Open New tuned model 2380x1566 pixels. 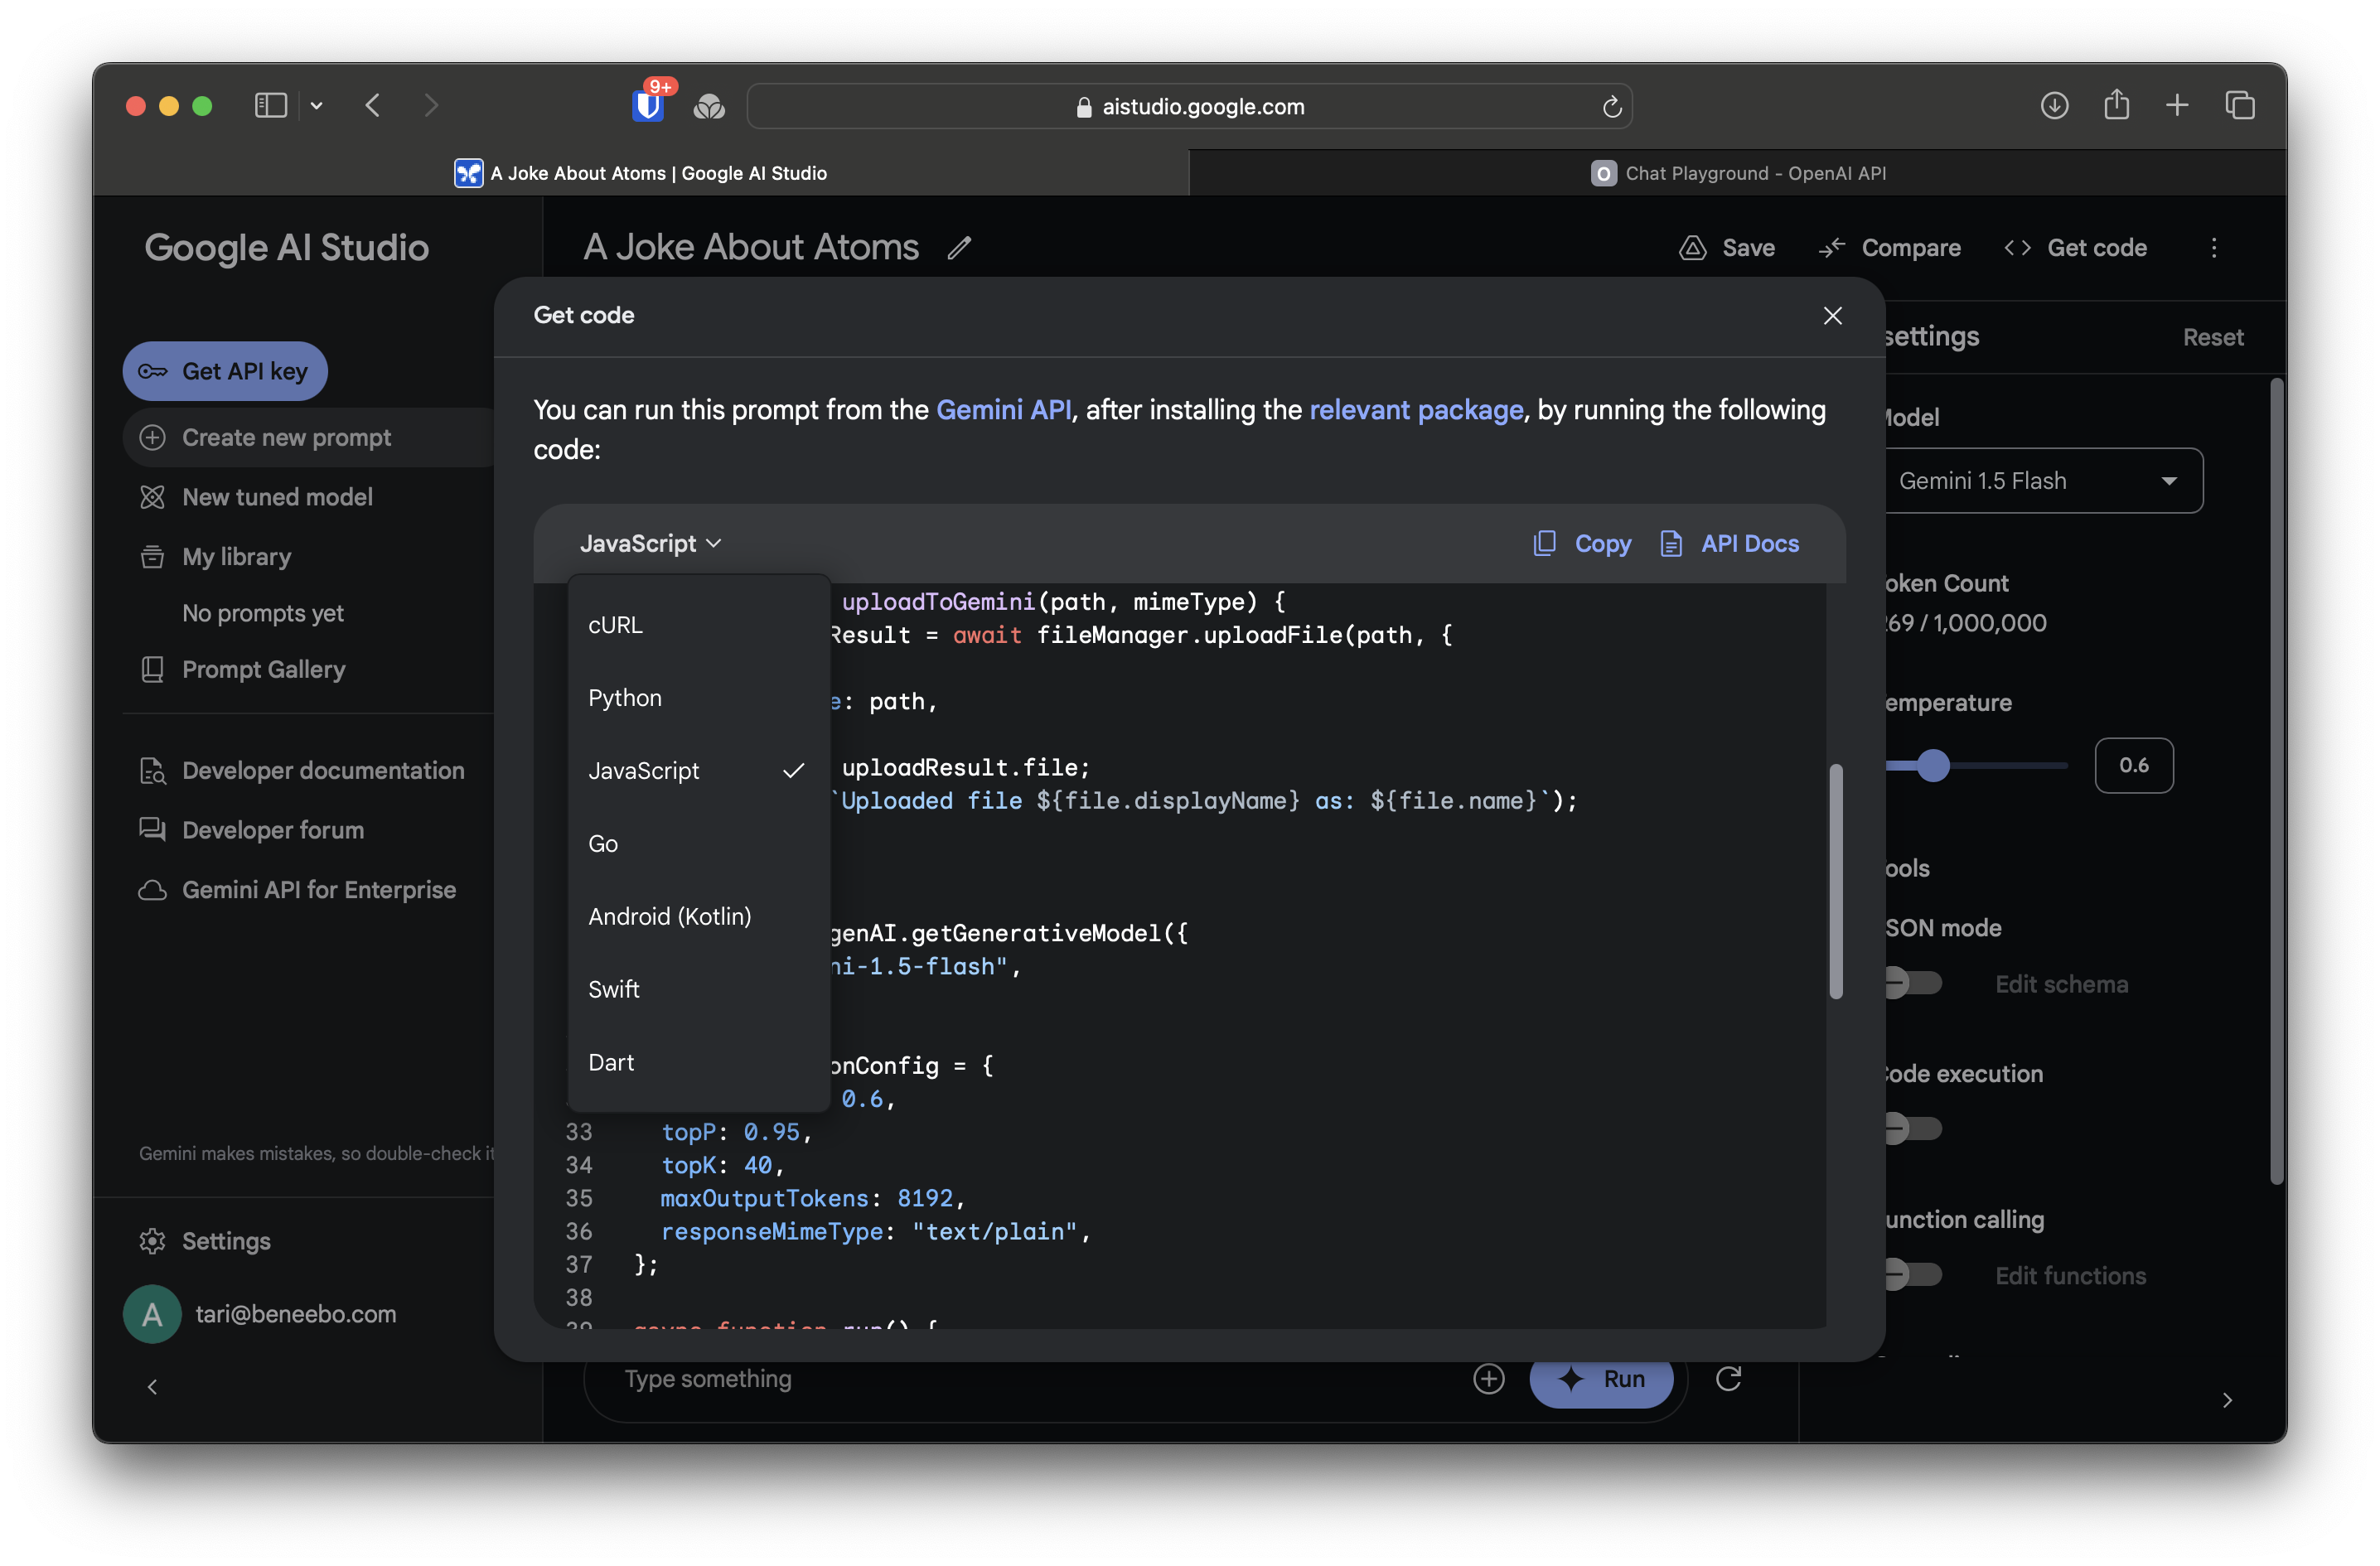click(x=257, y=497)
